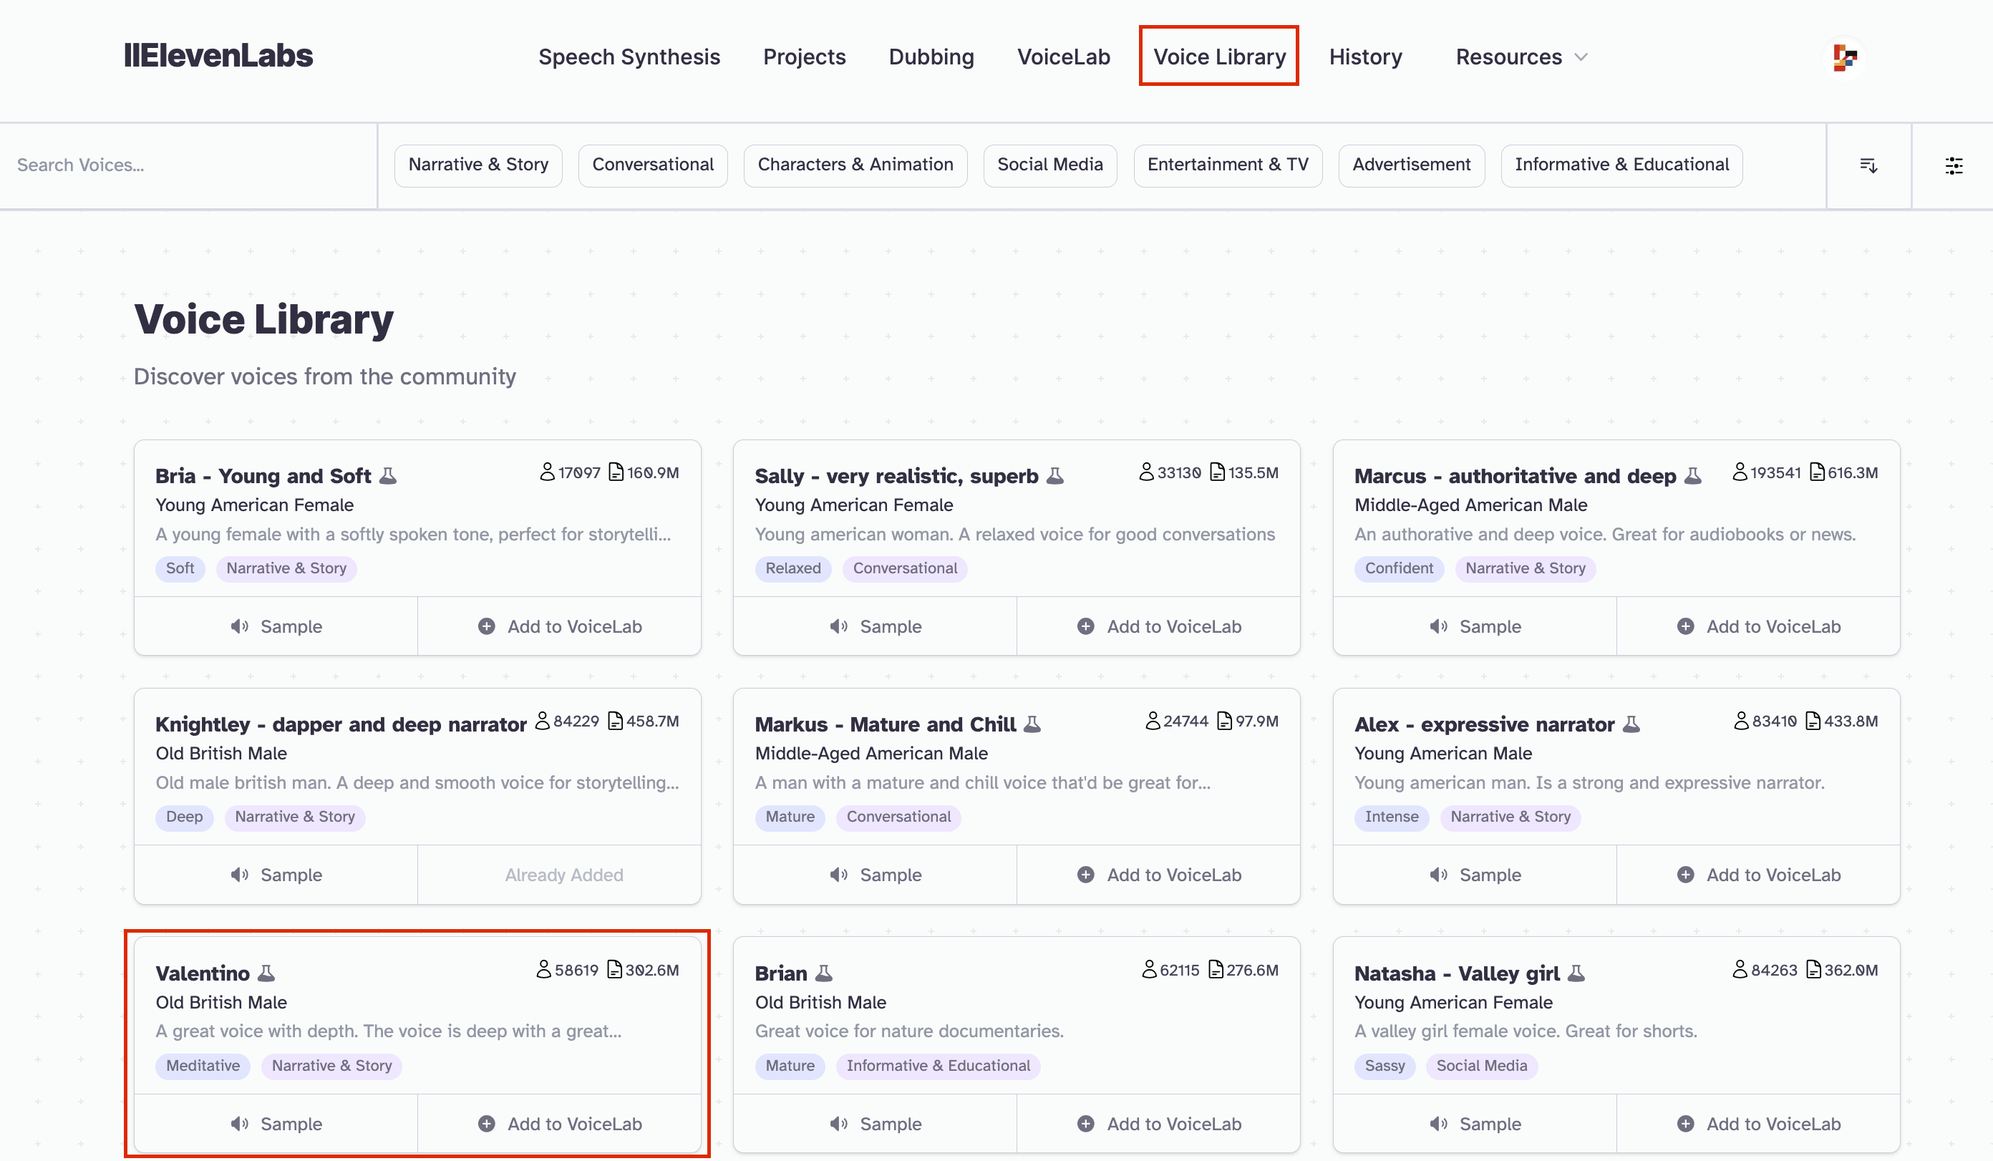Switch to the History tab
Viewport: 1993px width, 1161px height.
coord(1365,56)
